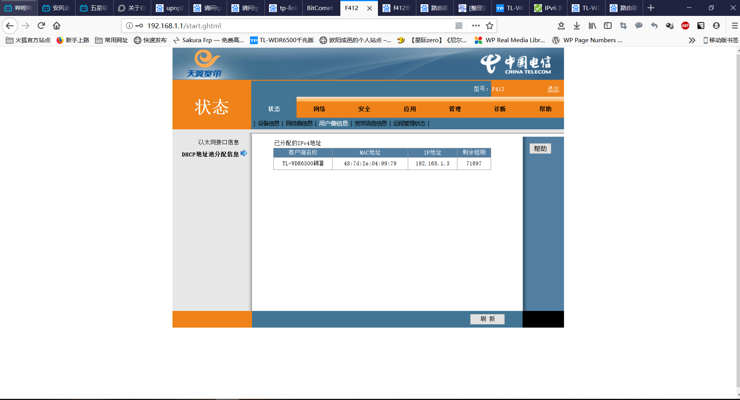Select the 设备信息 submenu item

[x=268, y=124]
